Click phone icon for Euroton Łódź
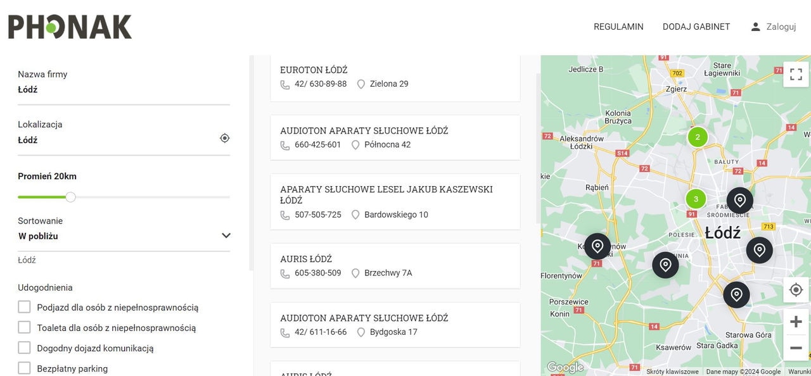 coord(285,84)
